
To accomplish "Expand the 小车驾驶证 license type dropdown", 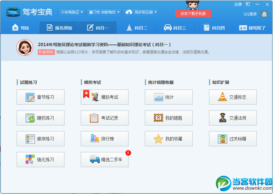I will coord(71,12).
